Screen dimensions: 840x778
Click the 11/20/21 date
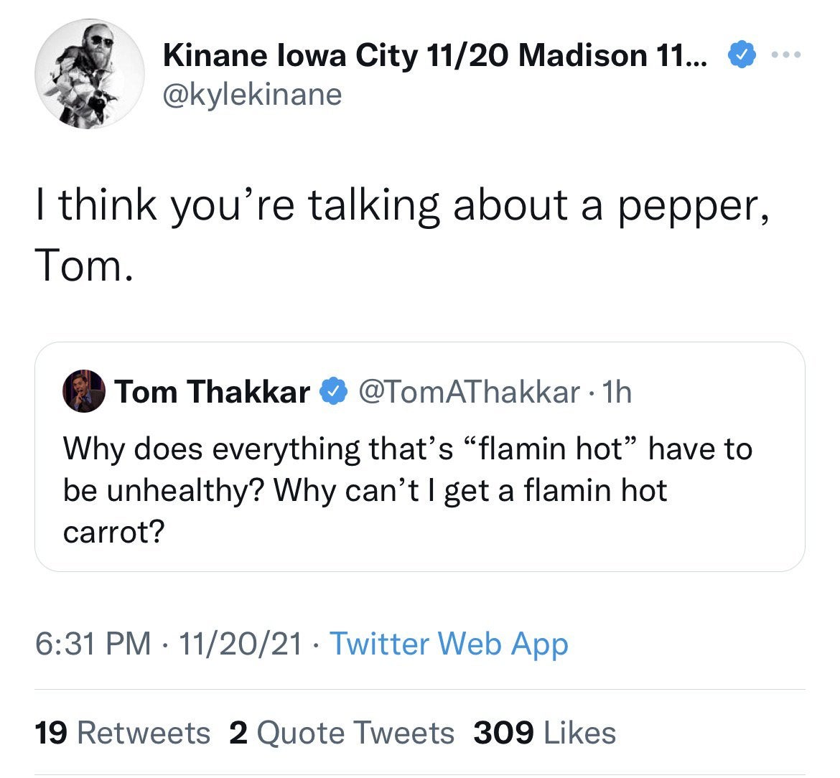(241, 644)
